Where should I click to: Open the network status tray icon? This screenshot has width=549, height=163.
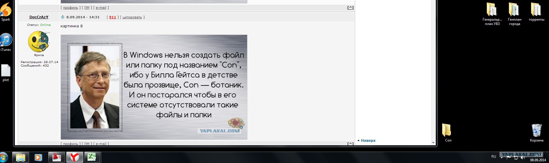click(516, 157)
